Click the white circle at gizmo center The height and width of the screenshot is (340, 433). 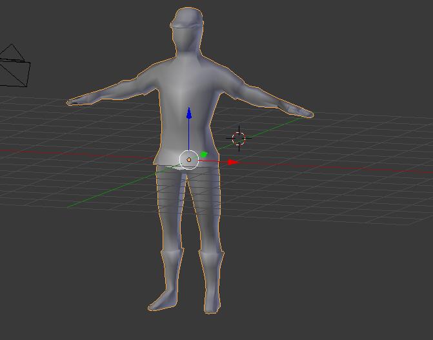tap(189, 160)
